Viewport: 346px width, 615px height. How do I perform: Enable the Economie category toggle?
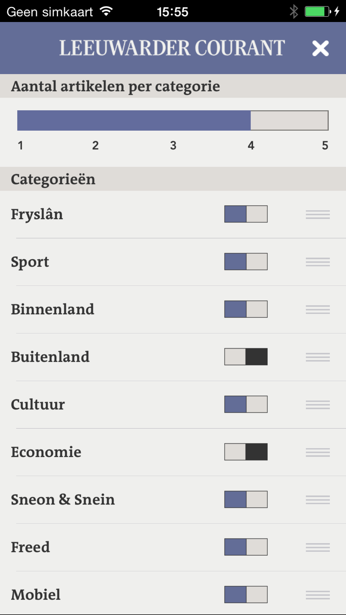pyautogui.click(x=246, y=452)
